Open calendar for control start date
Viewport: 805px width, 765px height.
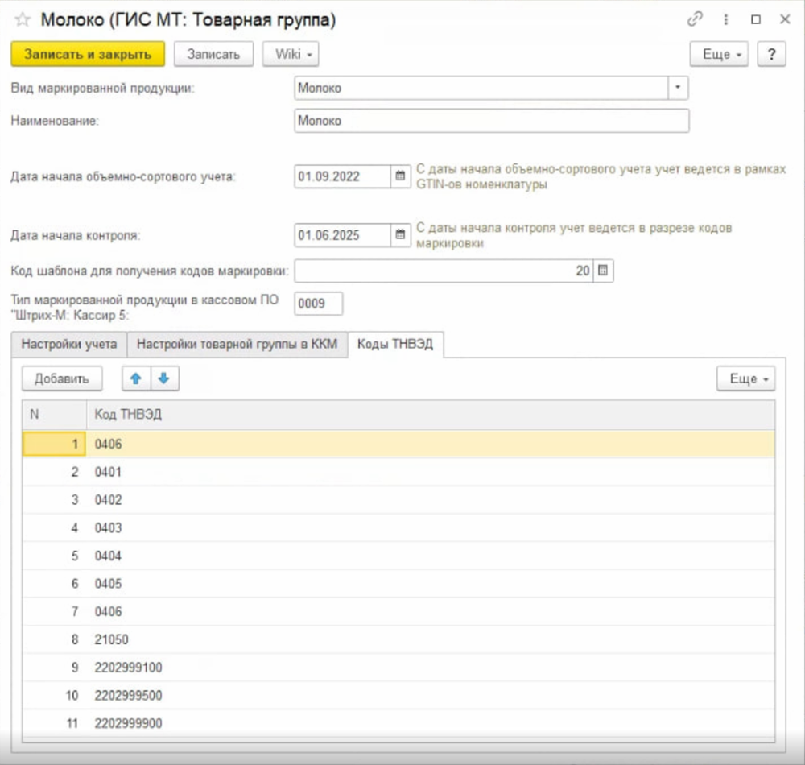click(400, 235)
